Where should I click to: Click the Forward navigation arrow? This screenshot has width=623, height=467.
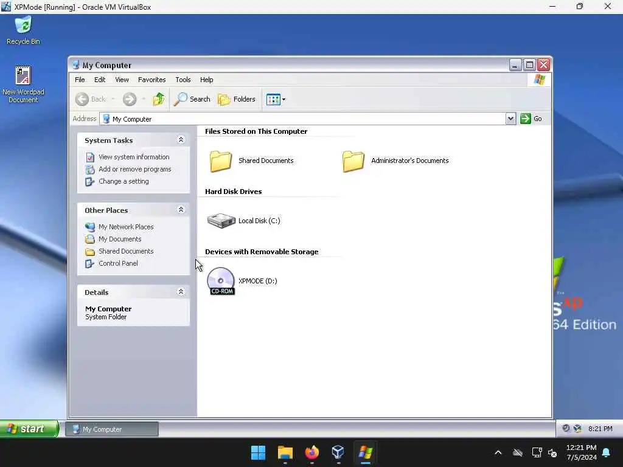click(129, 99)
